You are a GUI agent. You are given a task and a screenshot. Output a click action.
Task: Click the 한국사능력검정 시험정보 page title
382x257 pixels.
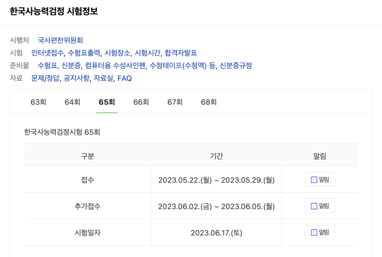click(x=54, y=11)
